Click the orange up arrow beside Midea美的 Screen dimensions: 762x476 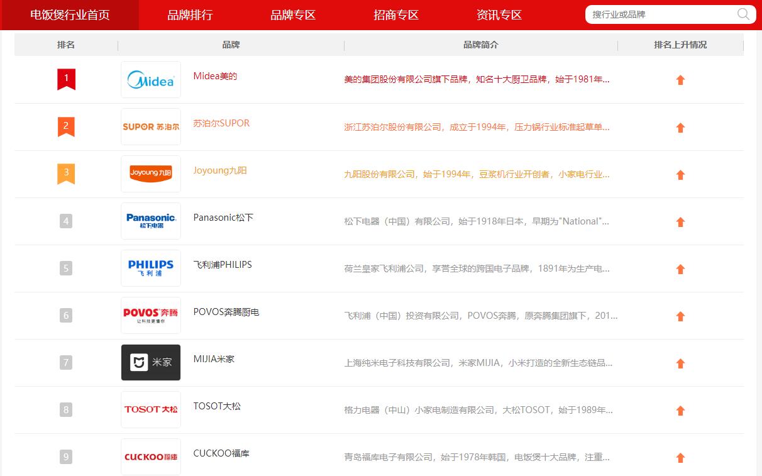[680, 80]
